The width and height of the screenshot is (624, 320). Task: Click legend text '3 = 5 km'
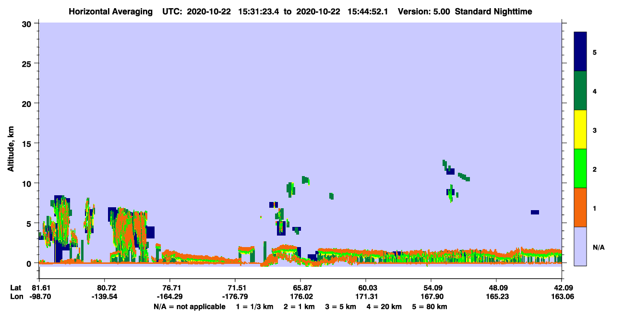pyautogui.click(x=340, y=307)
